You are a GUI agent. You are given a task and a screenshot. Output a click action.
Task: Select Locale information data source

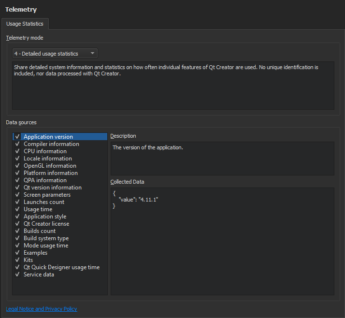(x=48, y=159)
